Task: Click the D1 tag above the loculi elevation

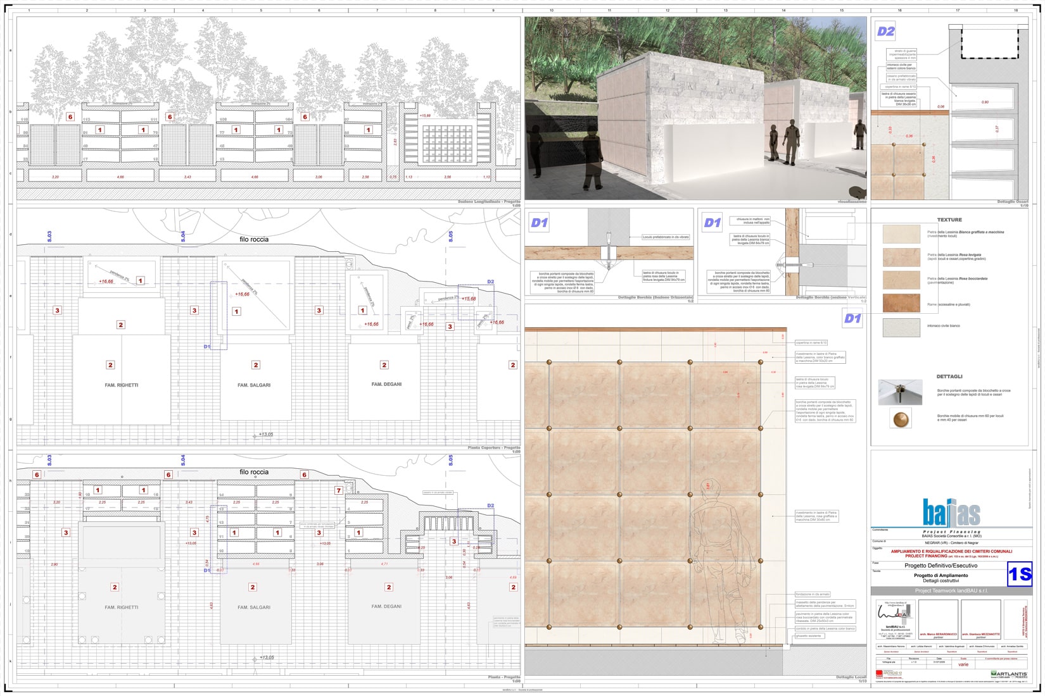Action: click(852, 318)
